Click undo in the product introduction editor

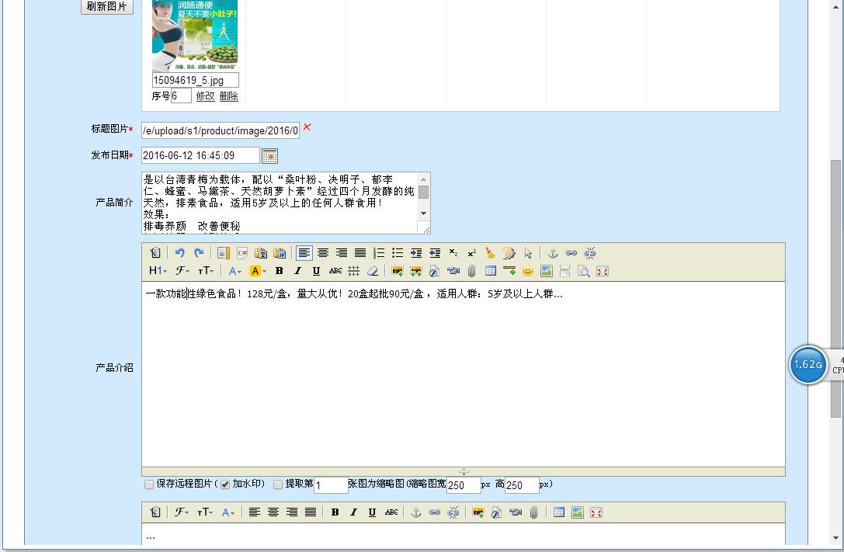179,253
